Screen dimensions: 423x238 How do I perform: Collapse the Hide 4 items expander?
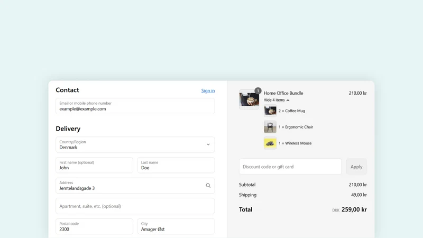(x=277, y=100)
